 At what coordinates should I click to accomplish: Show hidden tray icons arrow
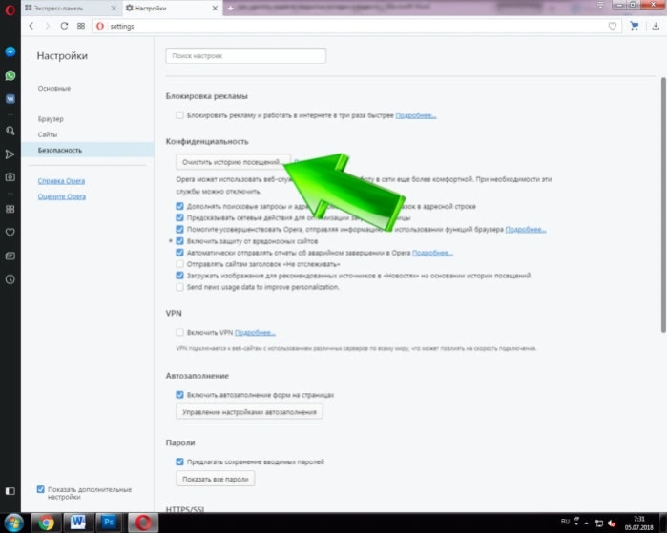(587, 523)
